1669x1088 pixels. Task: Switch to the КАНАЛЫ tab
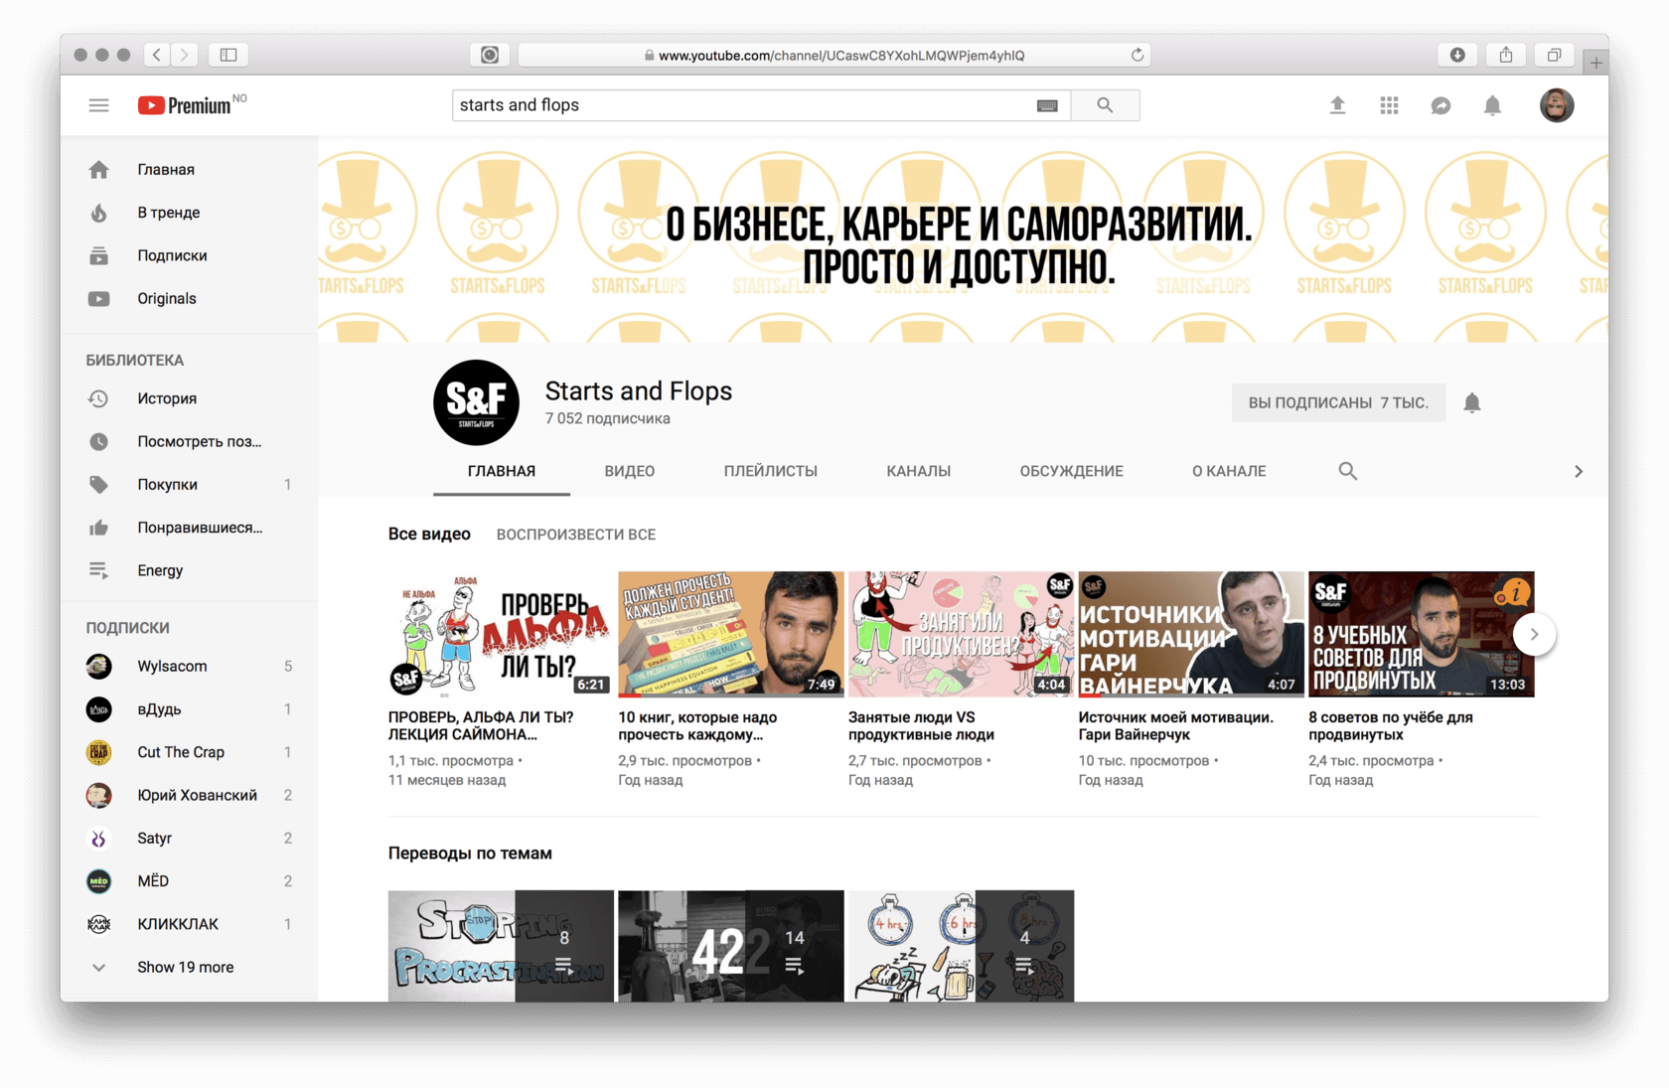(x=919, y=471)
